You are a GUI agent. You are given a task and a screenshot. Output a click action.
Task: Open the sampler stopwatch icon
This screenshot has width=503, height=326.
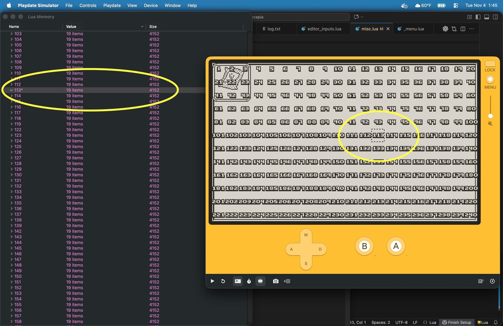click(249, 281)
